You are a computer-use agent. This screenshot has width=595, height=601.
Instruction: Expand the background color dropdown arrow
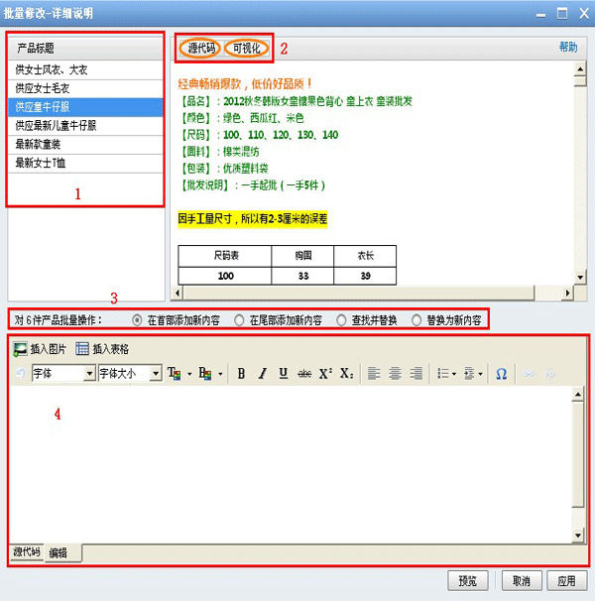[220, 374]
